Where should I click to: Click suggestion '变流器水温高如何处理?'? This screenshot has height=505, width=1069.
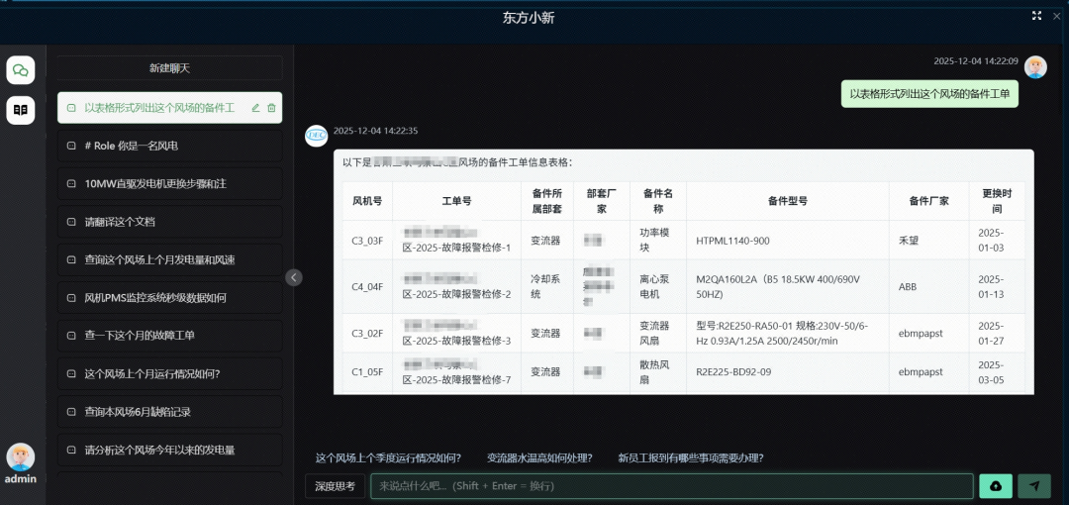(539, 457)
